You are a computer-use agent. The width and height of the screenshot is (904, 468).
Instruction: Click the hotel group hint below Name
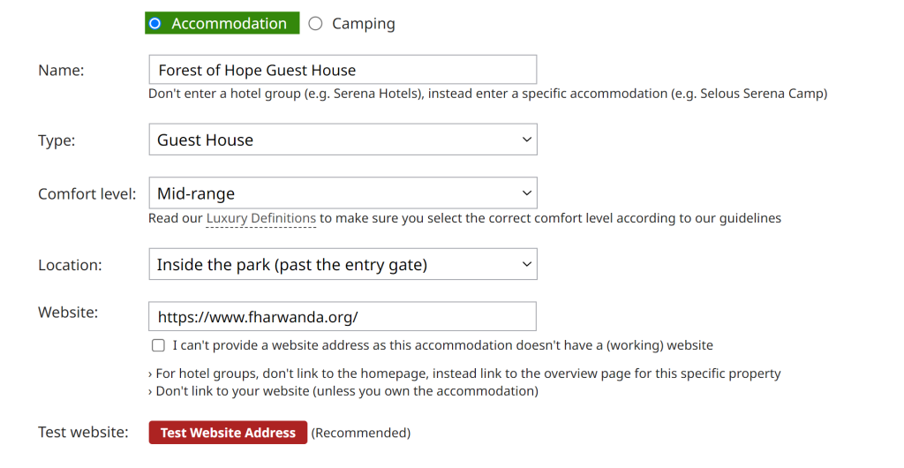pyautogui.click(x=487, y=94)
